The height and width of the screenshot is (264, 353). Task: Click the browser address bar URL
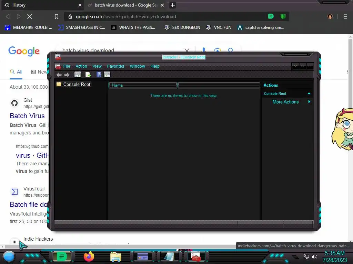(126, 16)
